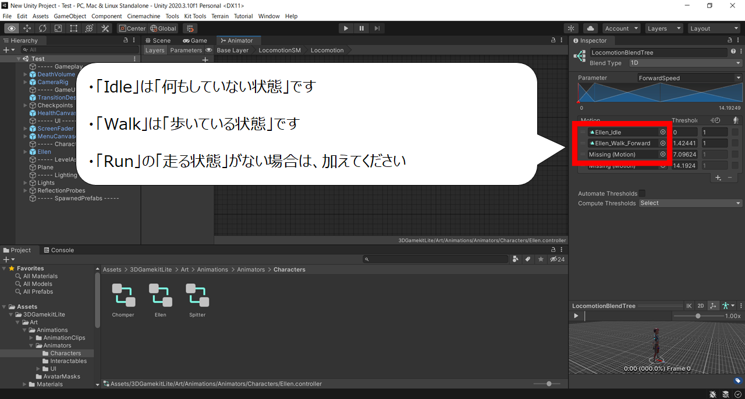Adjust the Project icon size slider
The width and height of the screenshot is (745, 399).
tap(549, 384)
